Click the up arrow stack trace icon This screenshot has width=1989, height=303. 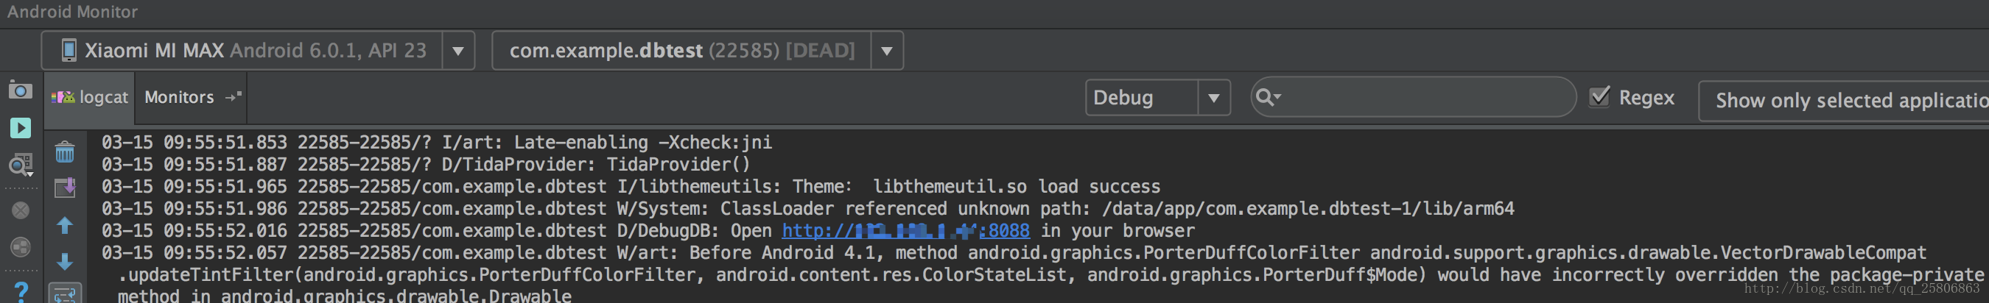tap(65, 225)
